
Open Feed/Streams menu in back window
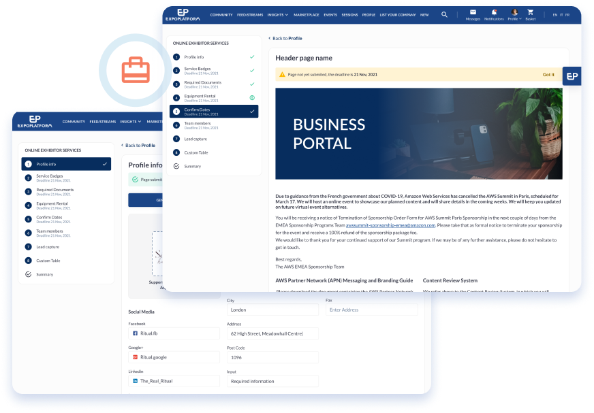tap(103, 122)
